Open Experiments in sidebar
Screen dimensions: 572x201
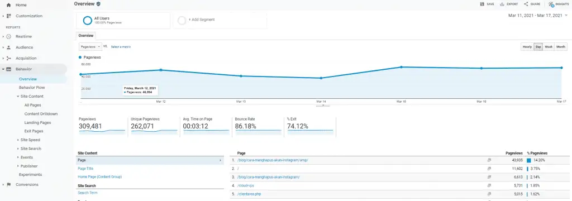(30, 174)
